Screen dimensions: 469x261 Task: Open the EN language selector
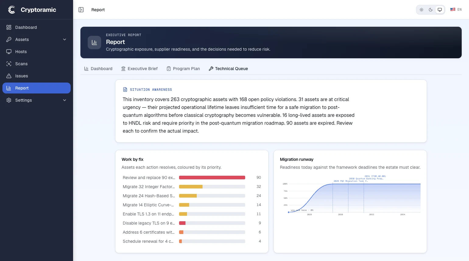(456, 9)
